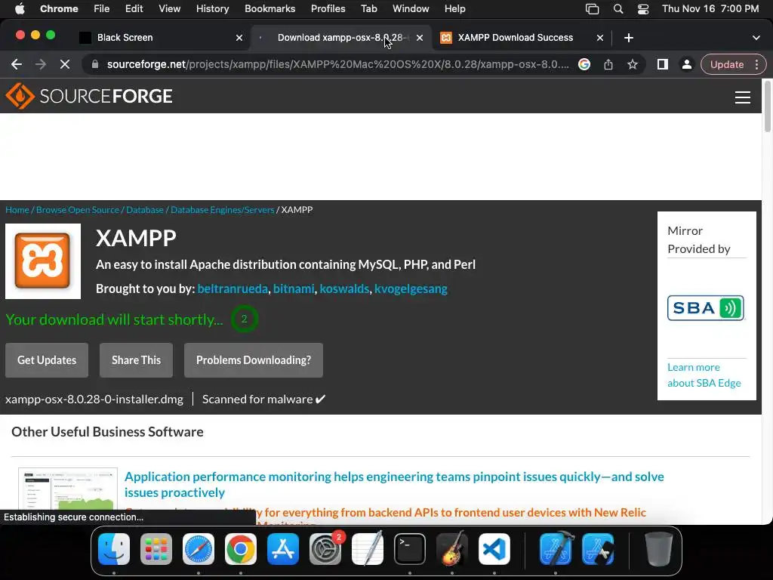Close the Download xampp-osx tab

[x=420, y=38]
